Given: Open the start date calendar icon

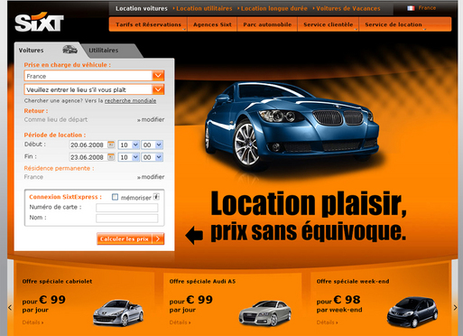Looking at the screenshot, I should 111,145.
